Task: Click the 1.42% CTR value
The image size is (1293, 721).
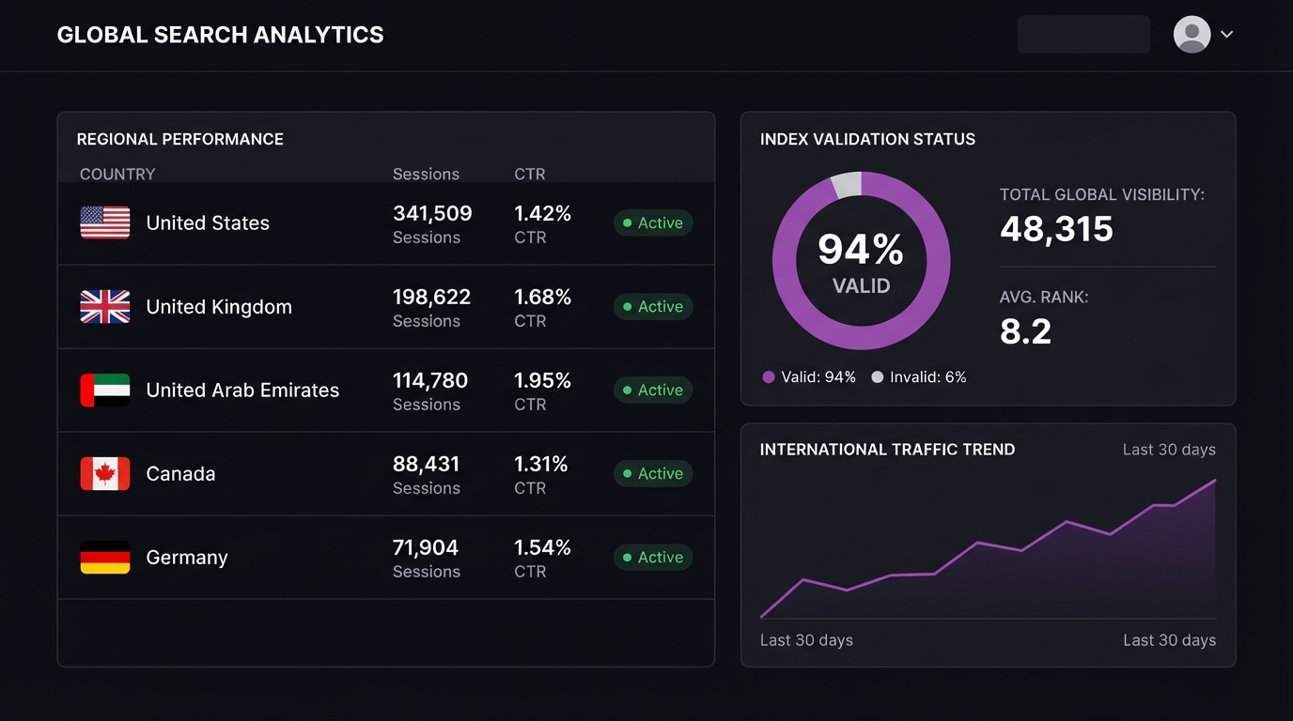Action: click(542, 213)
